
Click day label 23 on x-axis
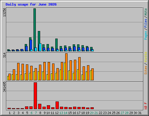pyautogui.click(x=105, y=113)
